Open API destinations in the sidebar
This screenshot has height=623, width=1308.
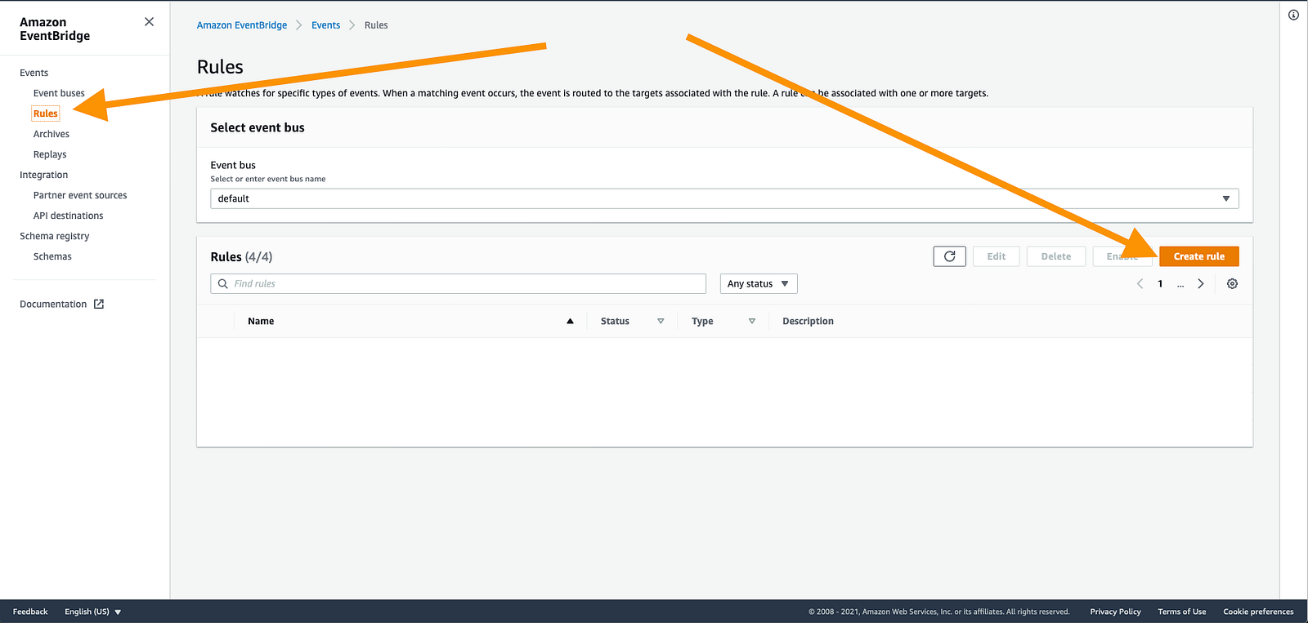[x=69, y=216]
